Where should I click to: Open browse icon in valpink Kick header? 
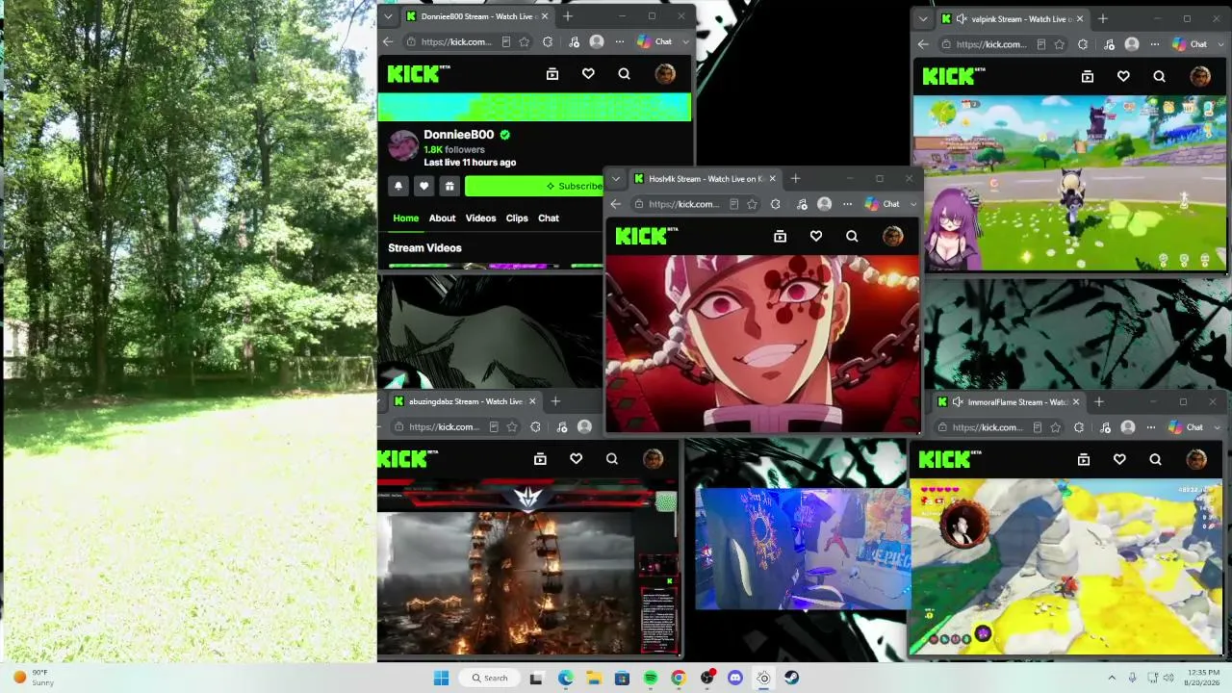1088,77
